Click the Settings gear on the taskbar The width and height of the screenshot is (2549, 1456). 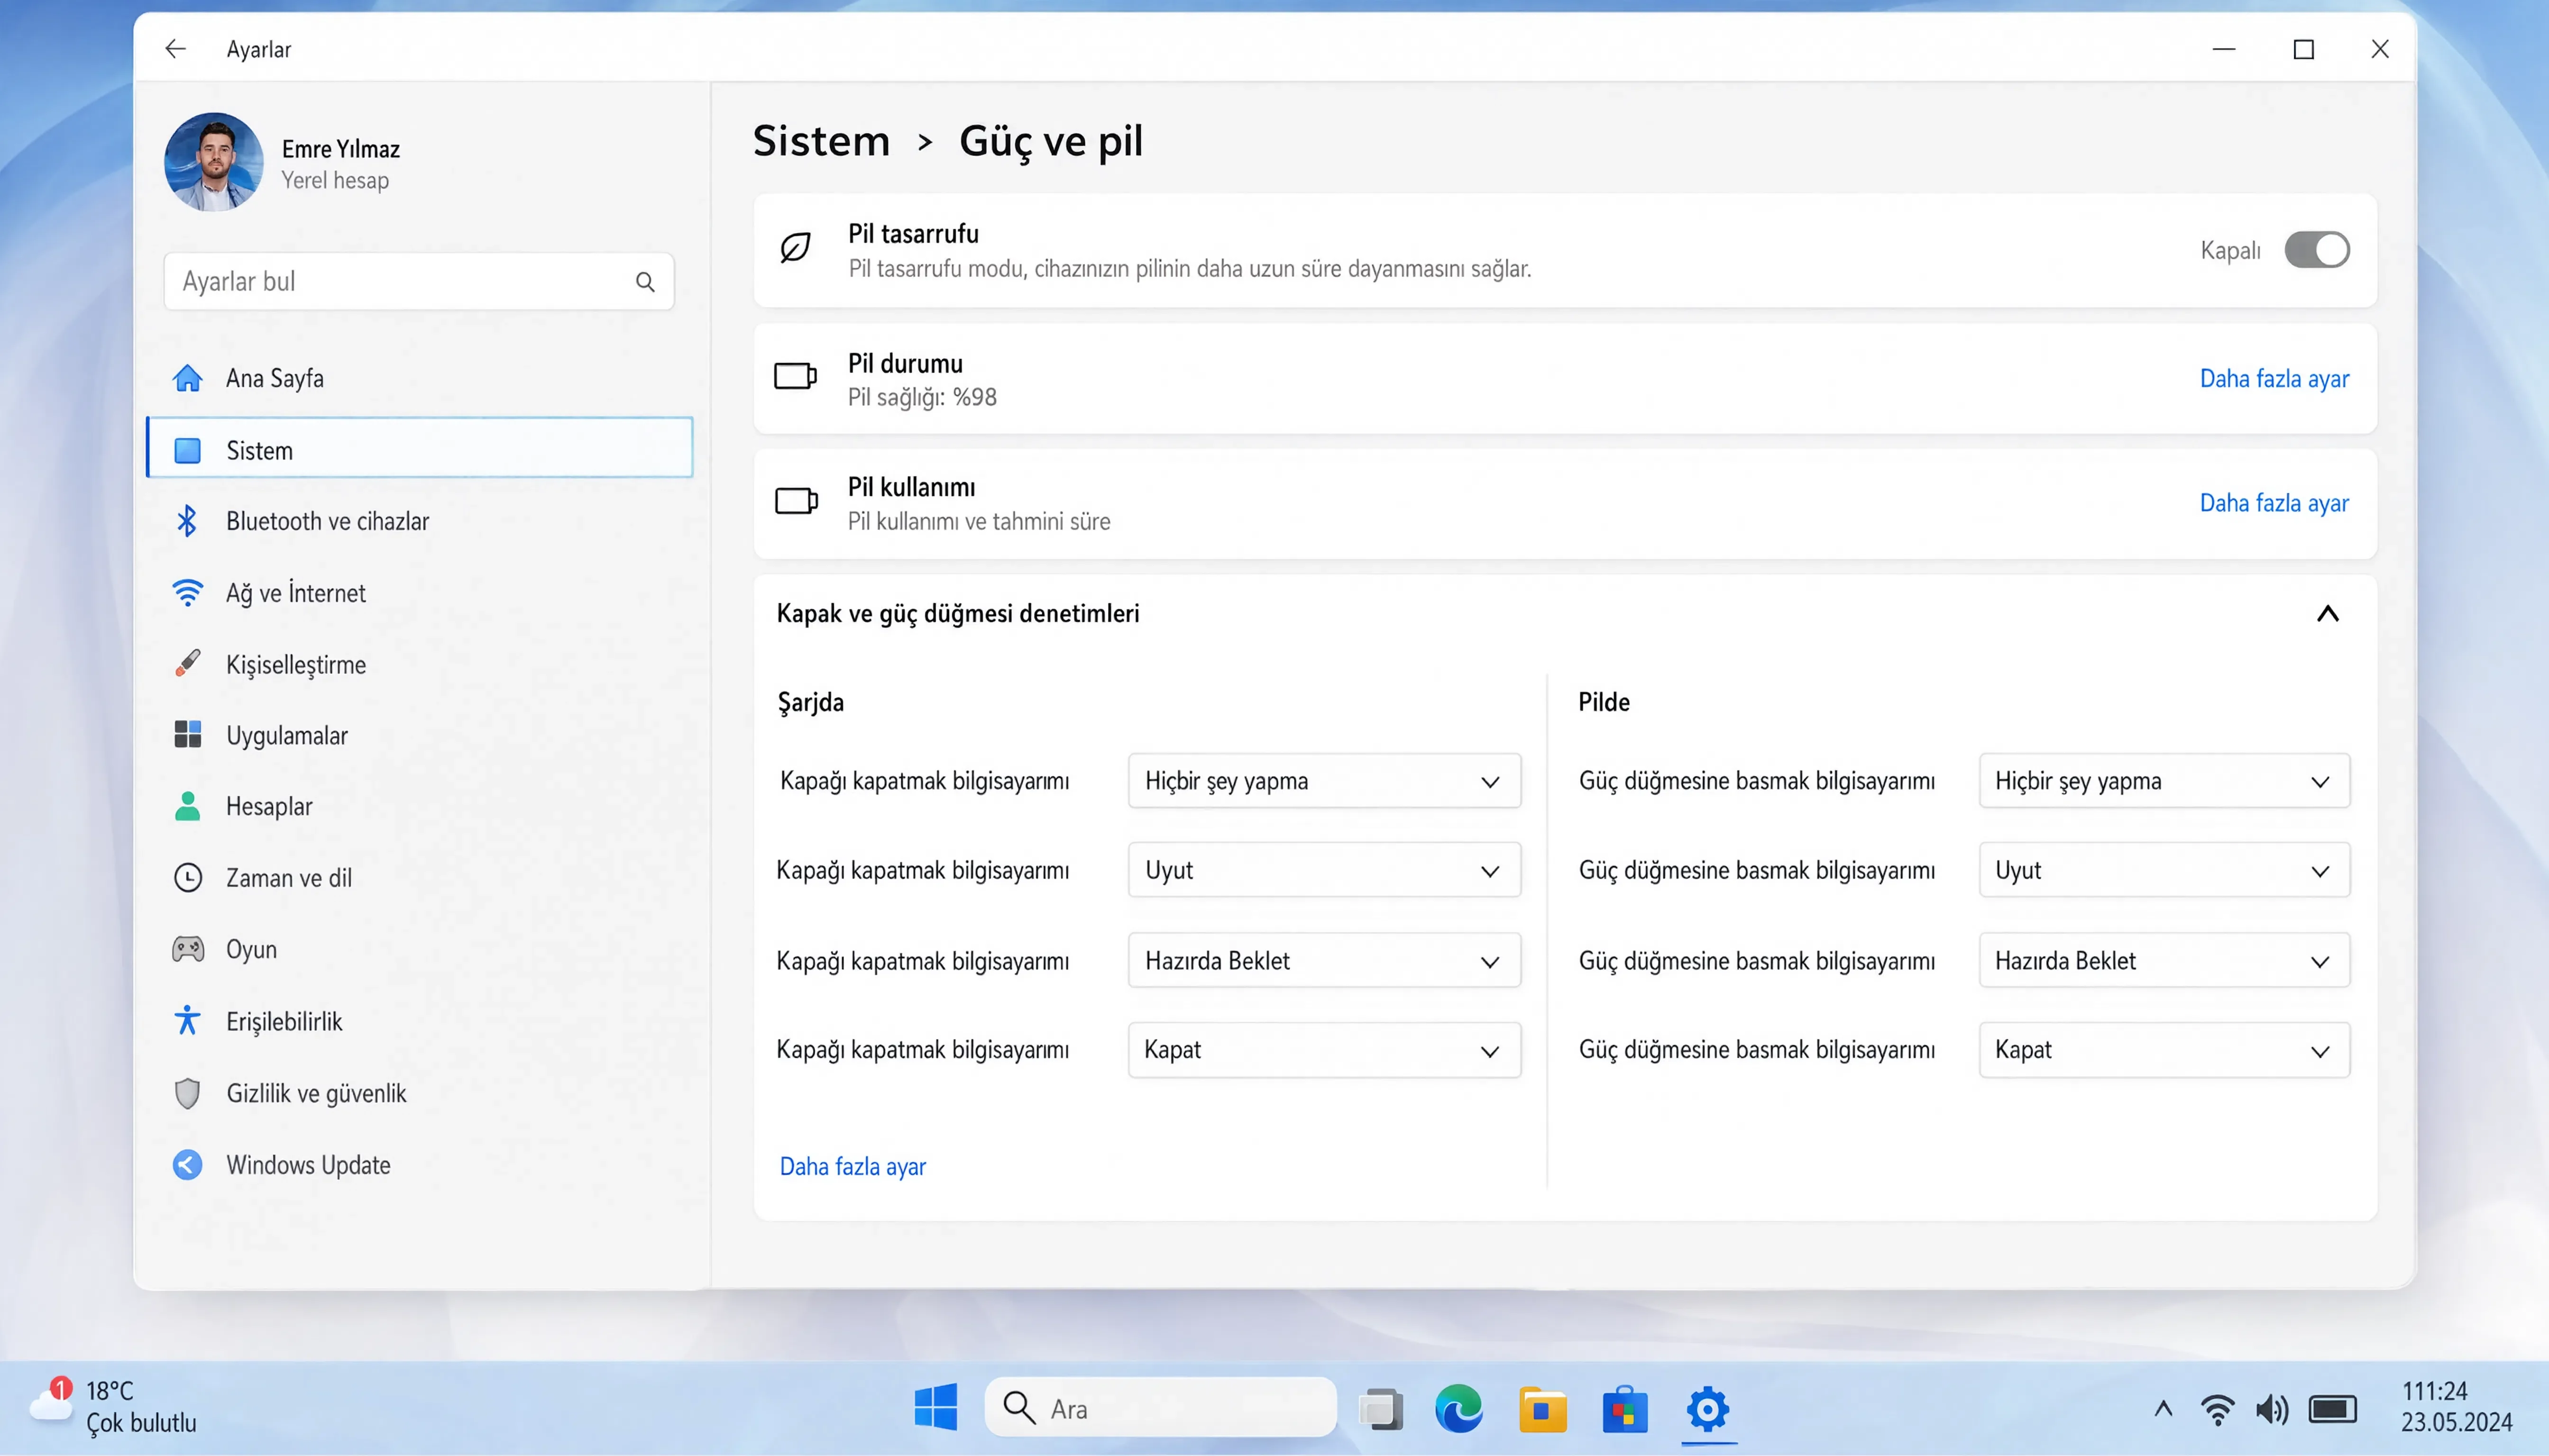(1708, 1409)
